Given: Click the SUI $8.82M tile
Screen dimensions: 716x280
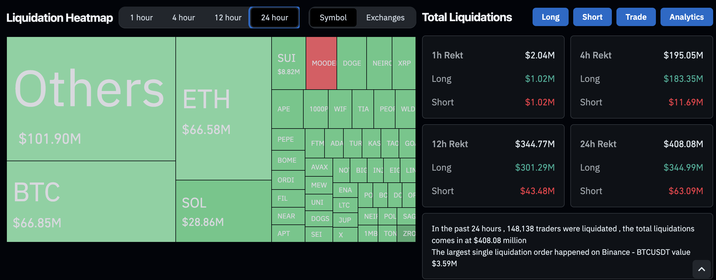Looking at the screenshot, I should tap(288, 63).
